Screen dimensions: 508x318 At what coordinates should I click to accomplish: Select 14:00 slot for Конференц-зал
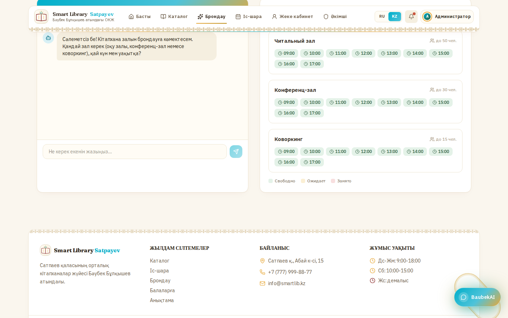coord(415,102)
